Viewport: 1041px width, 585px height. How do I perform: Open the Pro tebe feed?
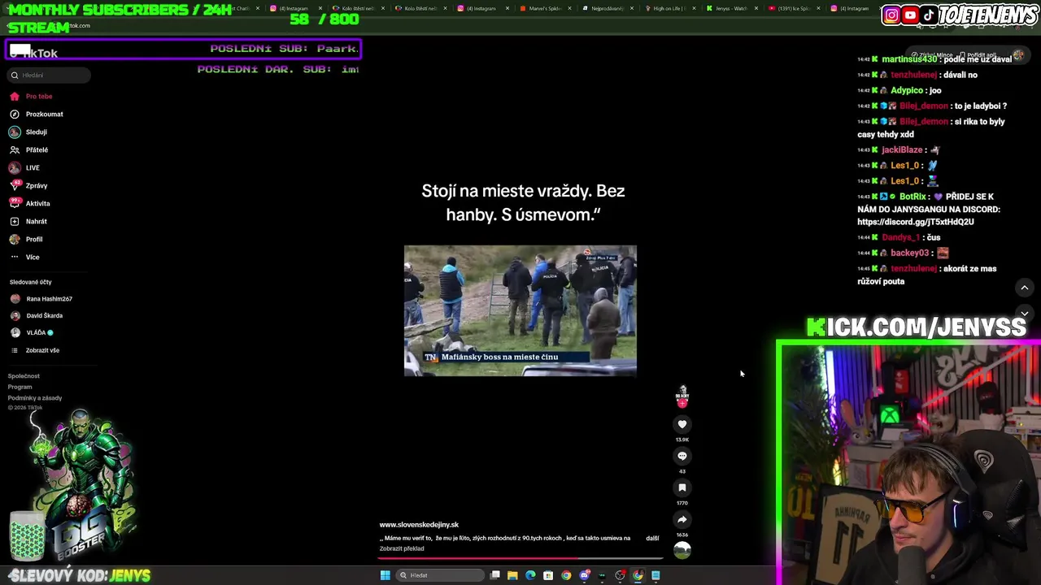click(x=38, y=96)
